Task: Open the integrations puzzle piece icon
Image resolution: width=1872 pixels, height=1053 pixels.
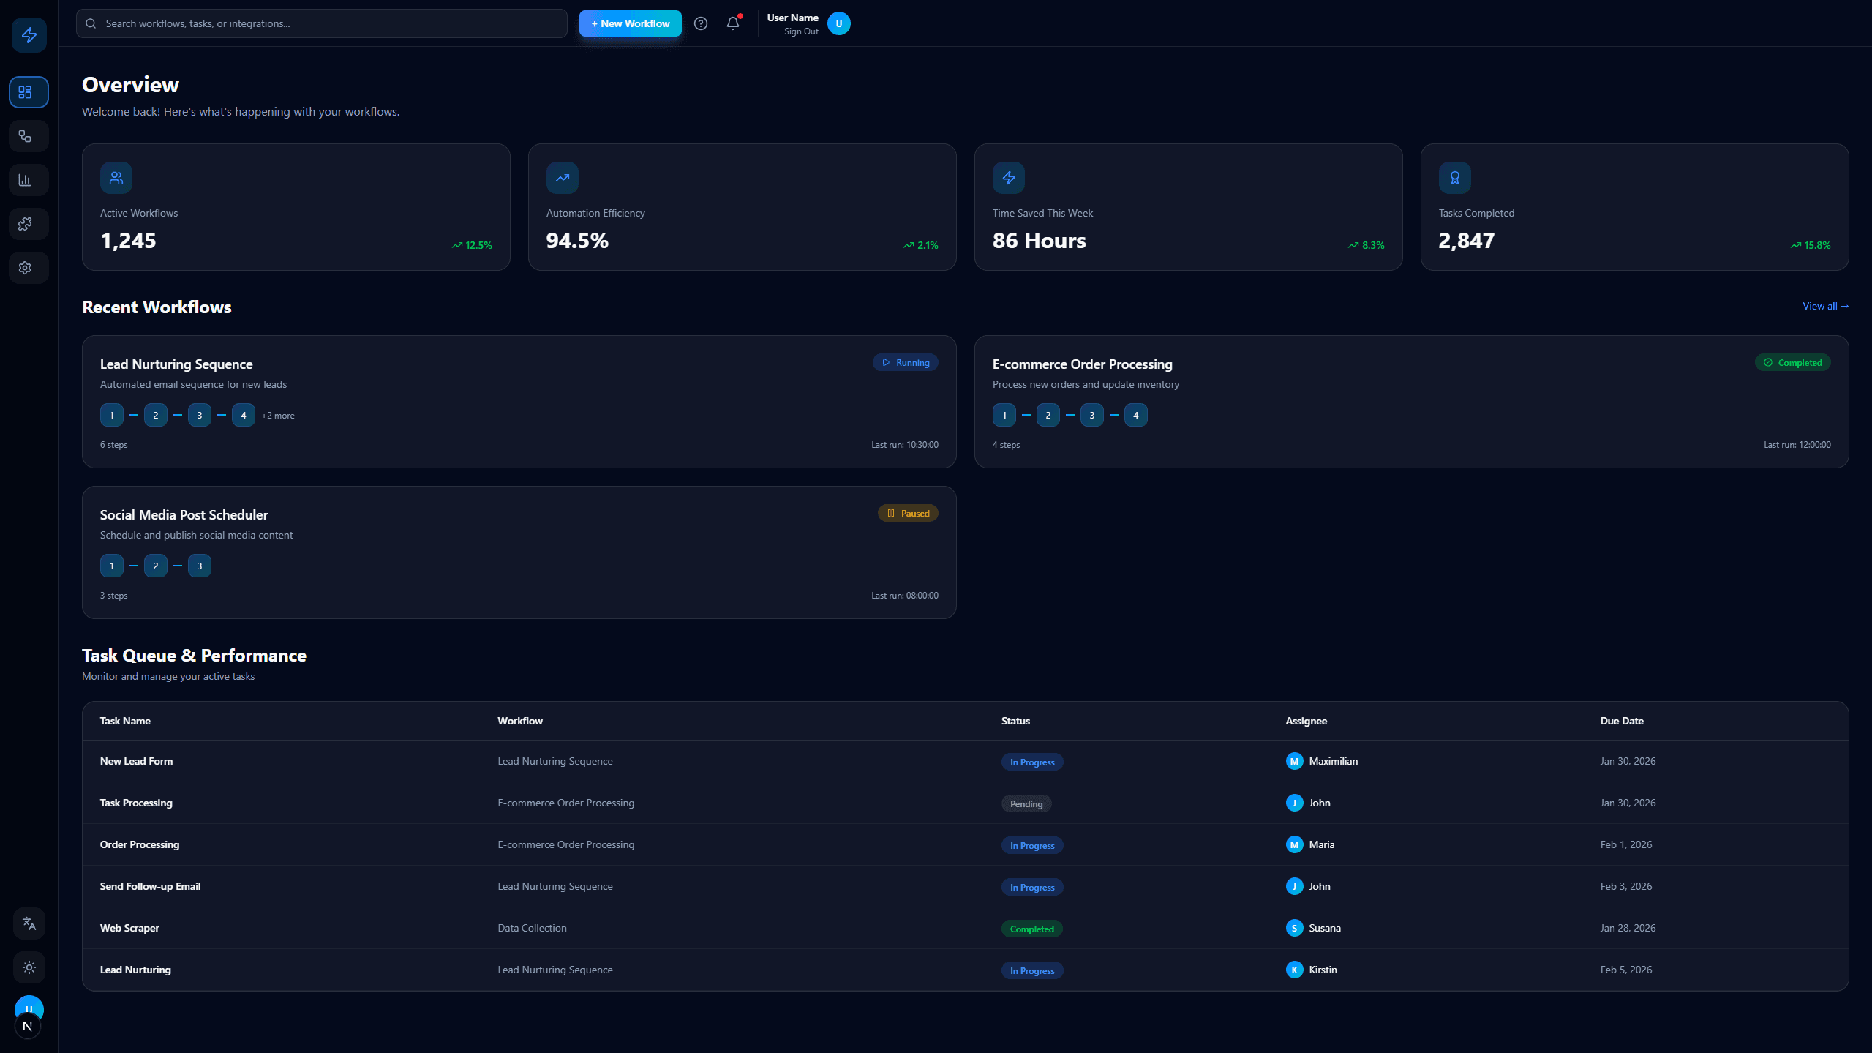Action: tap(29, 224)
